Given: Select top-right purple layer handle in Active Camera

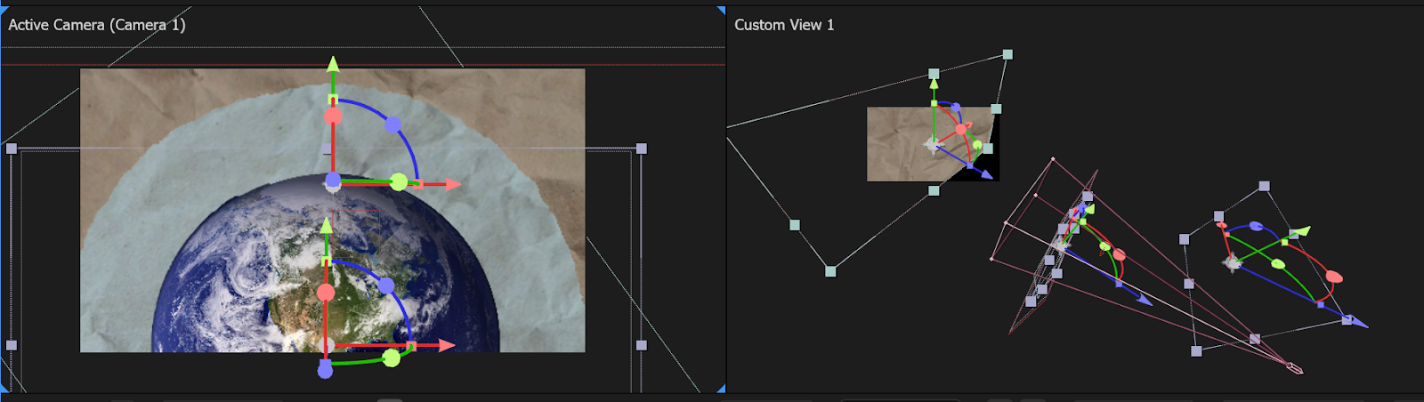Looking at the screenshot, I should (641, 149).
